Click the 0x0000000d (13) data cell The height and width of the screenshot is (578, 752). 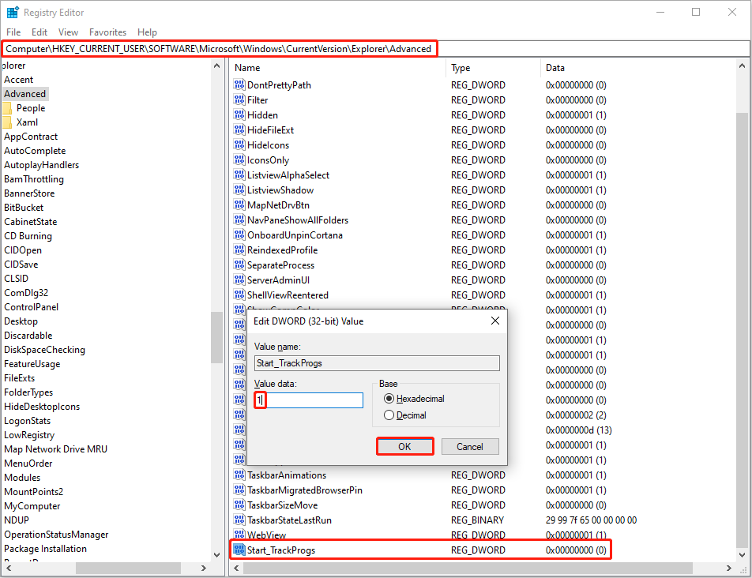[x=579, y=430]
